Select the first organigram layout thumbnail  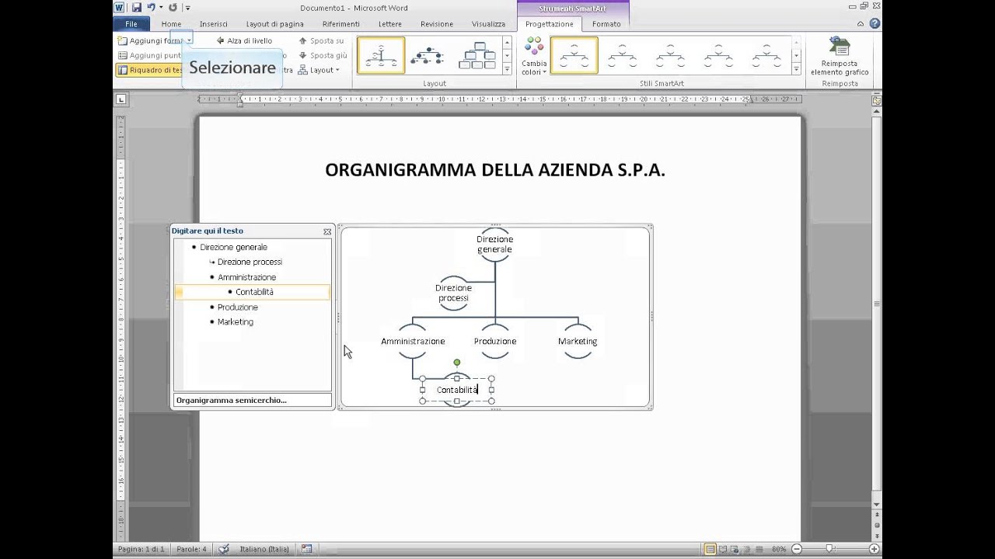pos(381,56)
